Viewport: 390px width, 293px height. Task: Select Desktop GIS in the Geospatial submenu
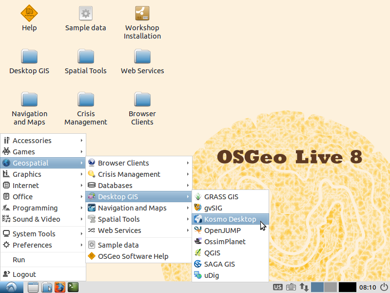139,197
